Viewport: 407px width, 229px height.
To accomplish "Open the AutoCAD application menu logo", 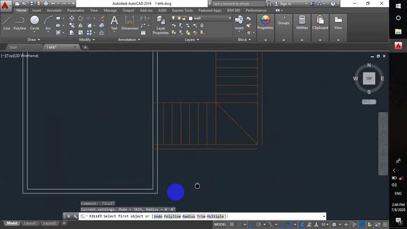I will [5, 5].
